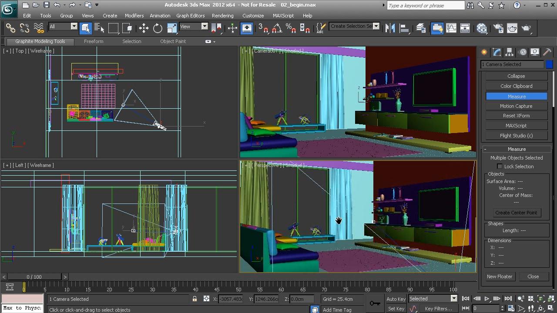The image size is (557, 313).
Task: Open the Material Editor from toolbar
Action: pyautogui.click(x=482, y=28)
